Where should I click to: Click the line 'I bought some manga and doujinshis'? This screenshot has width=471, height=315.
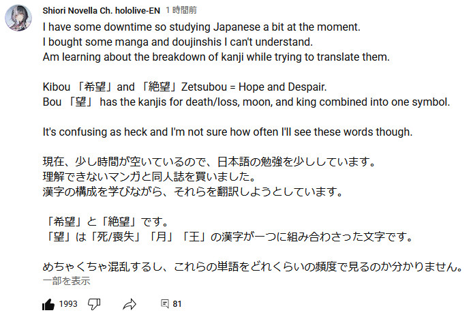coord(177,42)
